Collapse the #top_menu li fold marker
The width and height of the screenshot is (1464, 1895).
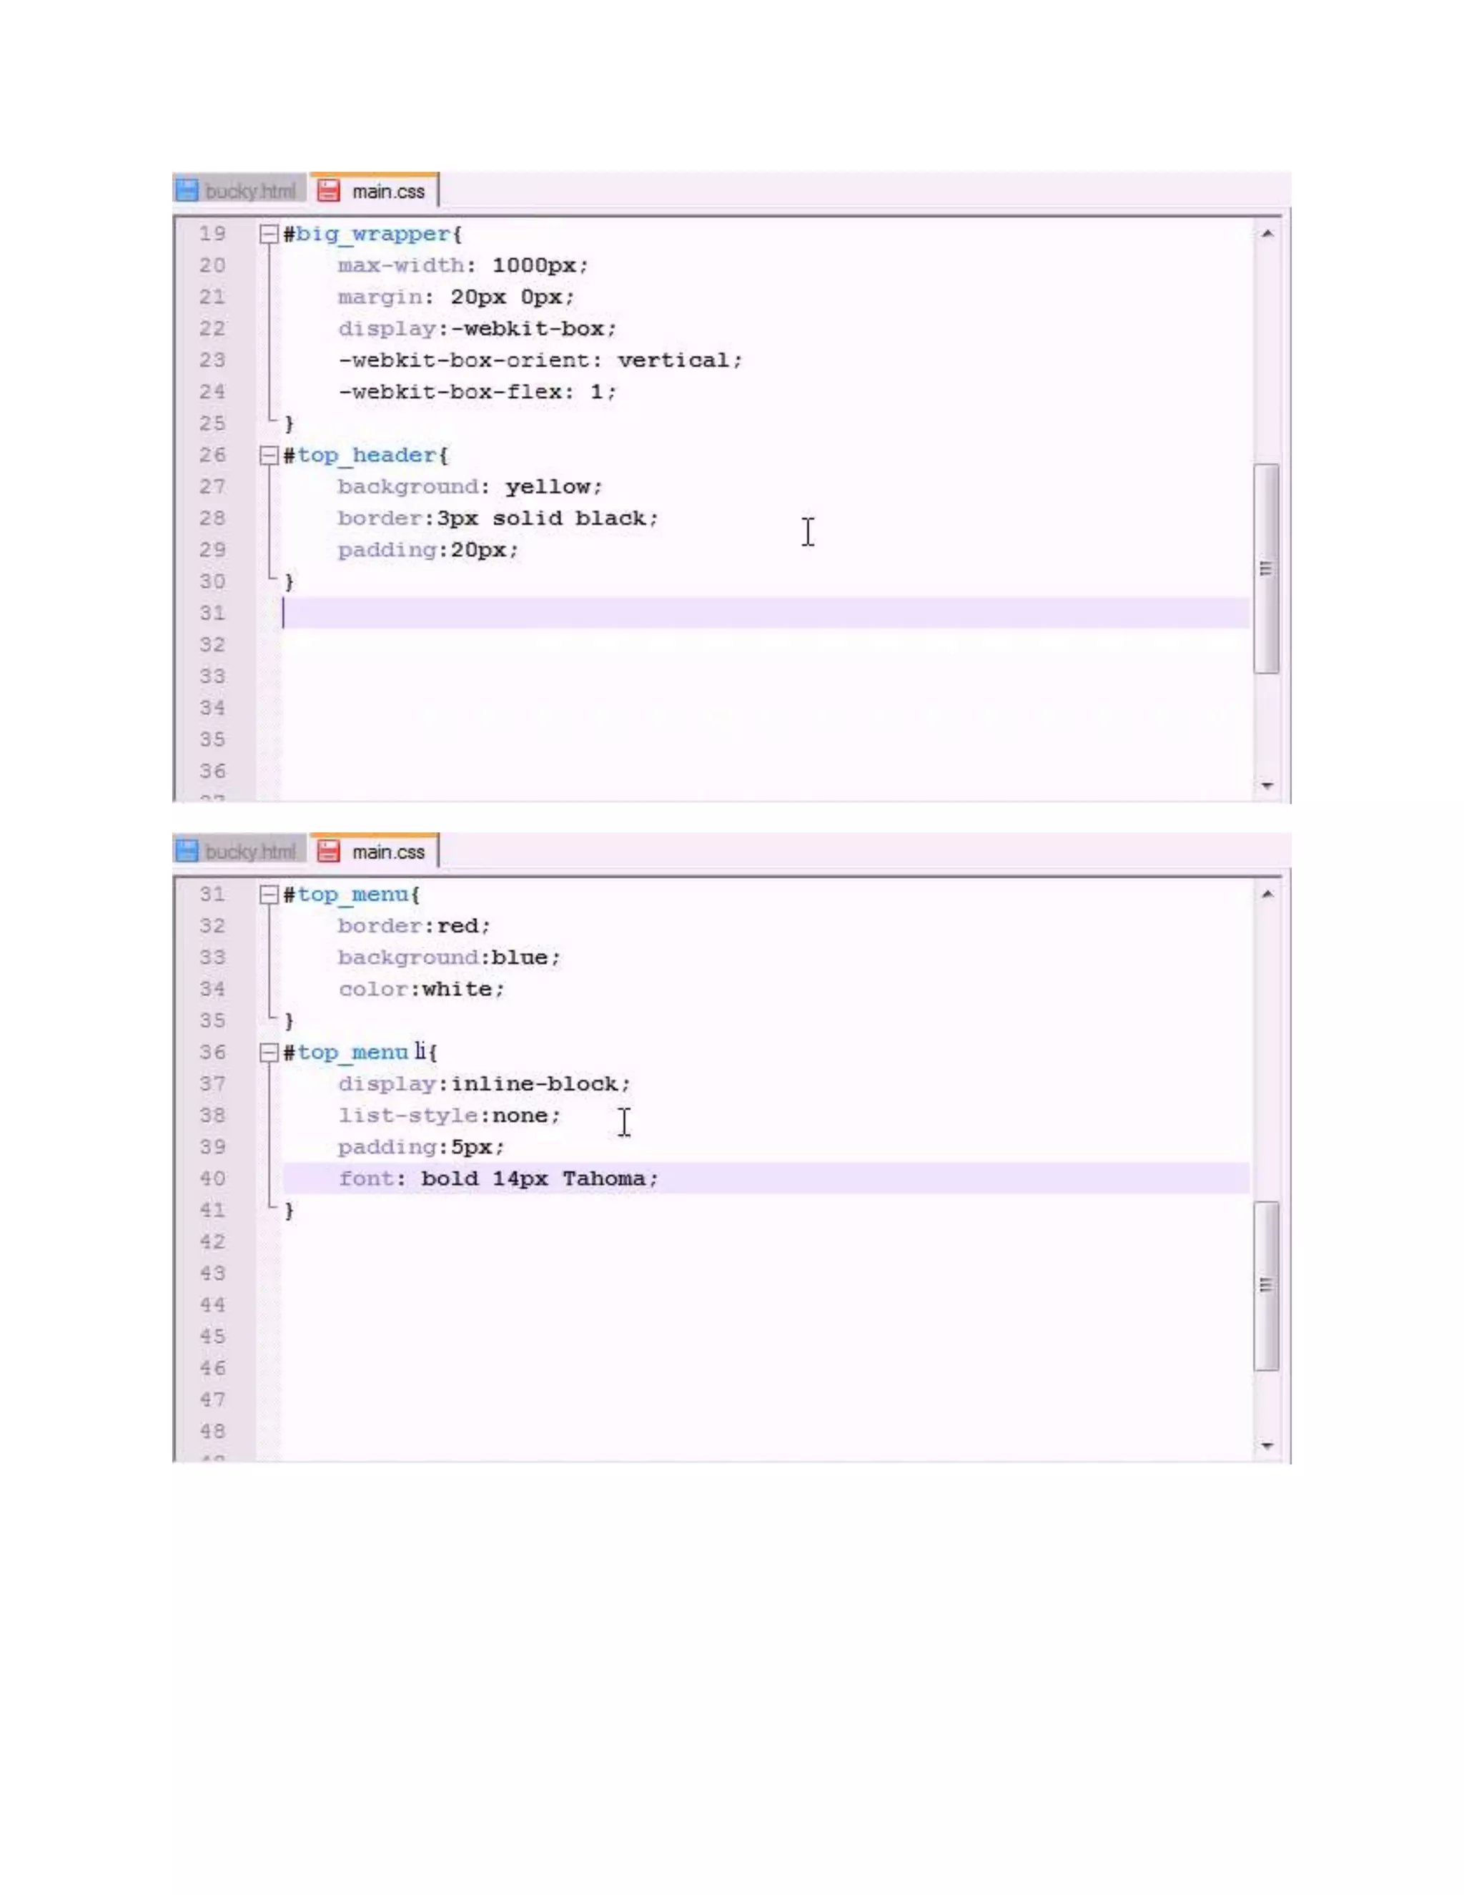point(269,1053)
